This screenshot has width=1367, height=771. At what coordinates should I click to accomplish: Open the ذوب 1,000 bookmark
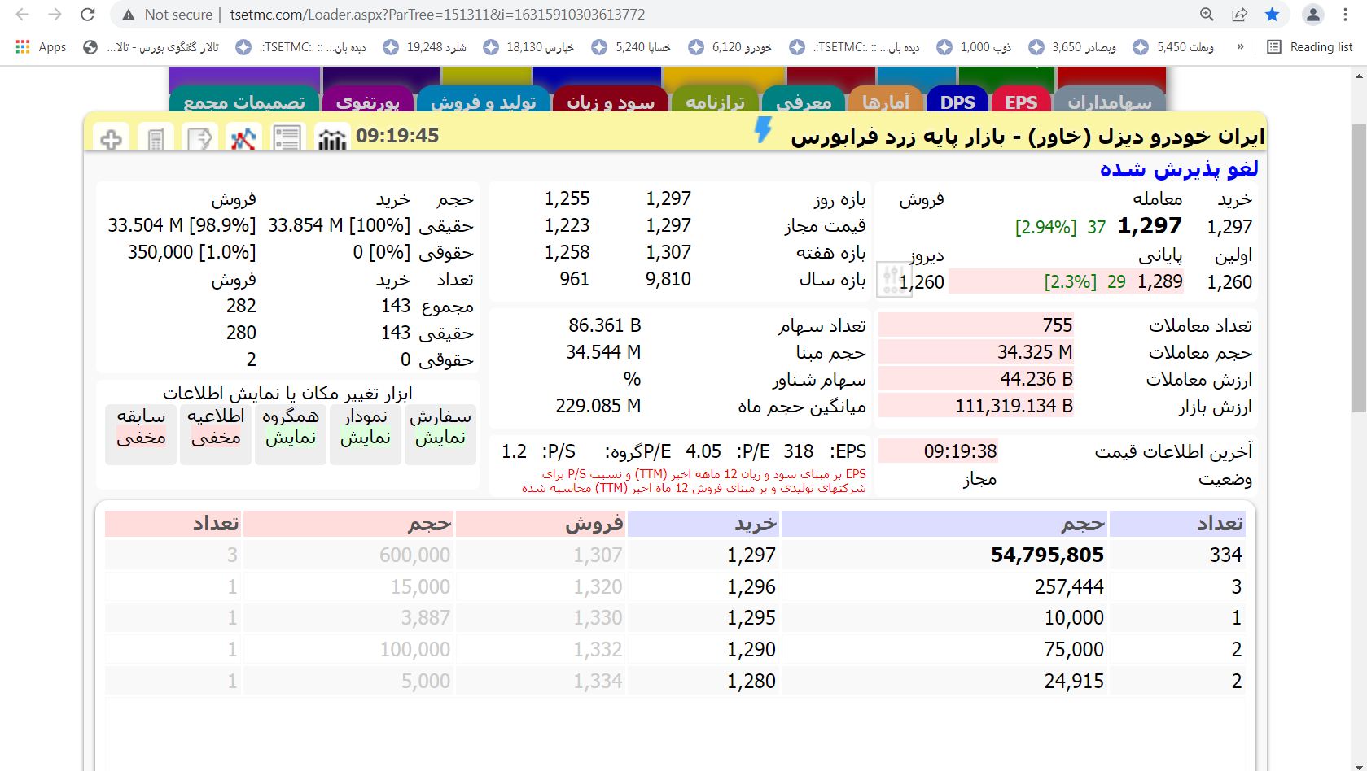click(x=975, y=47)
